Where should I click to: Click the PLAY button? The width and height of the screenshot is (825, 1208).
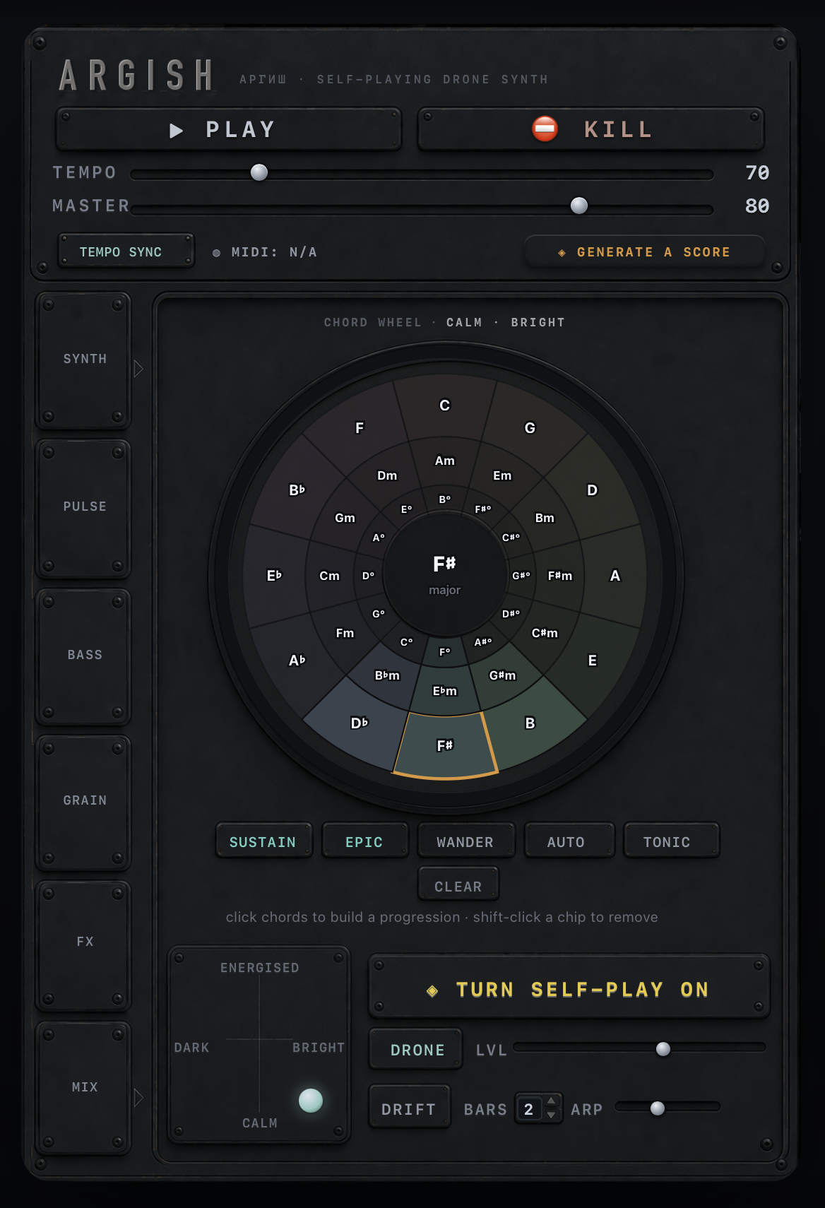(229, 129)
